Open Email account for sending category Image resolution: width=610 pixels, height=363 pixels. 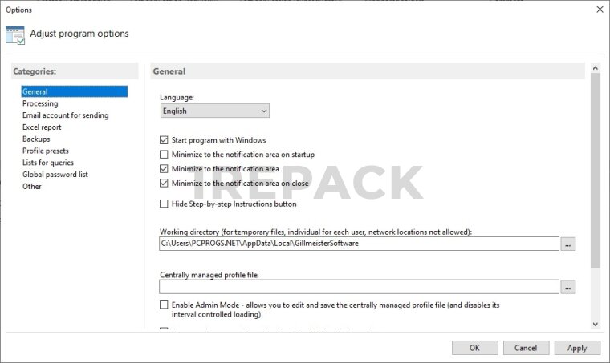[65, 115]
